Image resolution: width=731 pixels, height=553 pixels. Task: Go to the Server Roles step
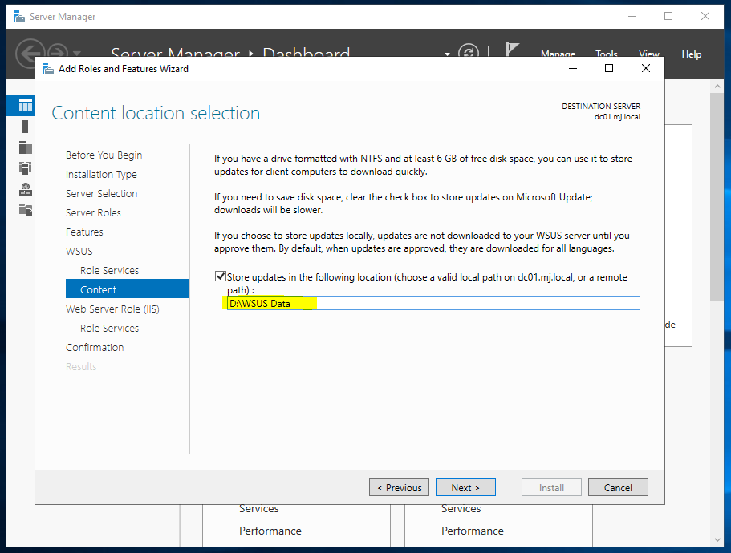pos(93,212)
